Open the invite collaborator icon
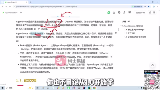Image resolution: width=160 pixels, height=90 pixels. pos(124,12)
